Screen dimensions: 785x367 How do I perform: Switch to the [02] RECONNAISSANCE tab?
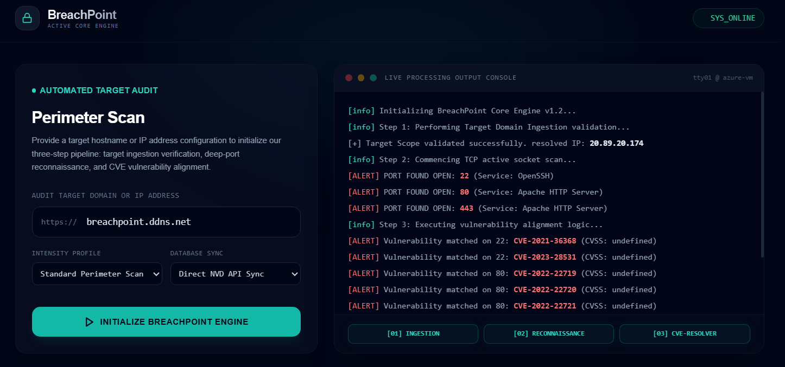pyautogui.click(x=549, y=334)
